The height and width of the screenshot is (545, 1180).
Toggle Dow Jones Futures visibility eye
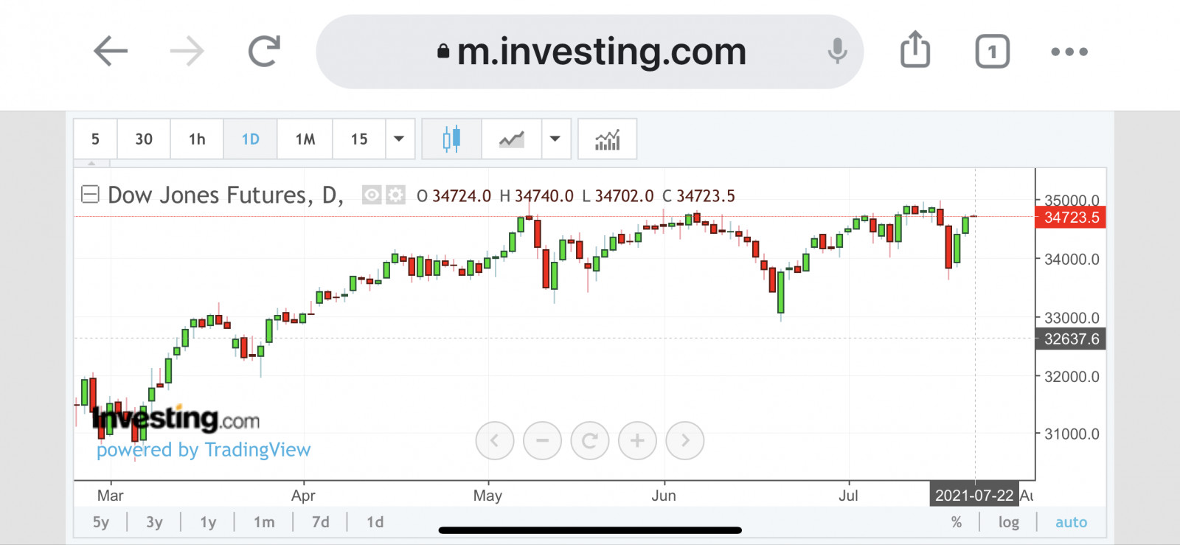pyautogui.click(x=372, y=195)
